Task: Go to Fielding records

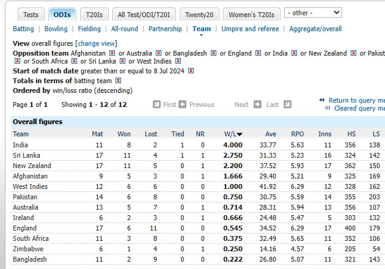Action: tap(89, 29)
